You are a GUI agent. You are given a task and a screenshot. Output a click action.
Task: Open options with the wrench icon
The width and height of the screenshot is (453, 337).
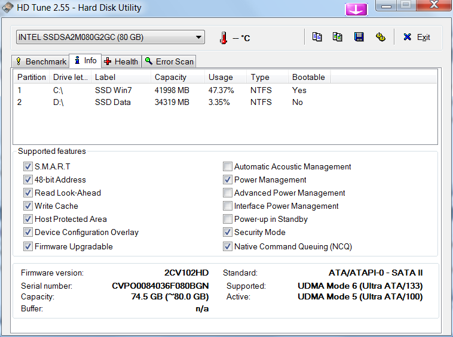tap(381, 37)
